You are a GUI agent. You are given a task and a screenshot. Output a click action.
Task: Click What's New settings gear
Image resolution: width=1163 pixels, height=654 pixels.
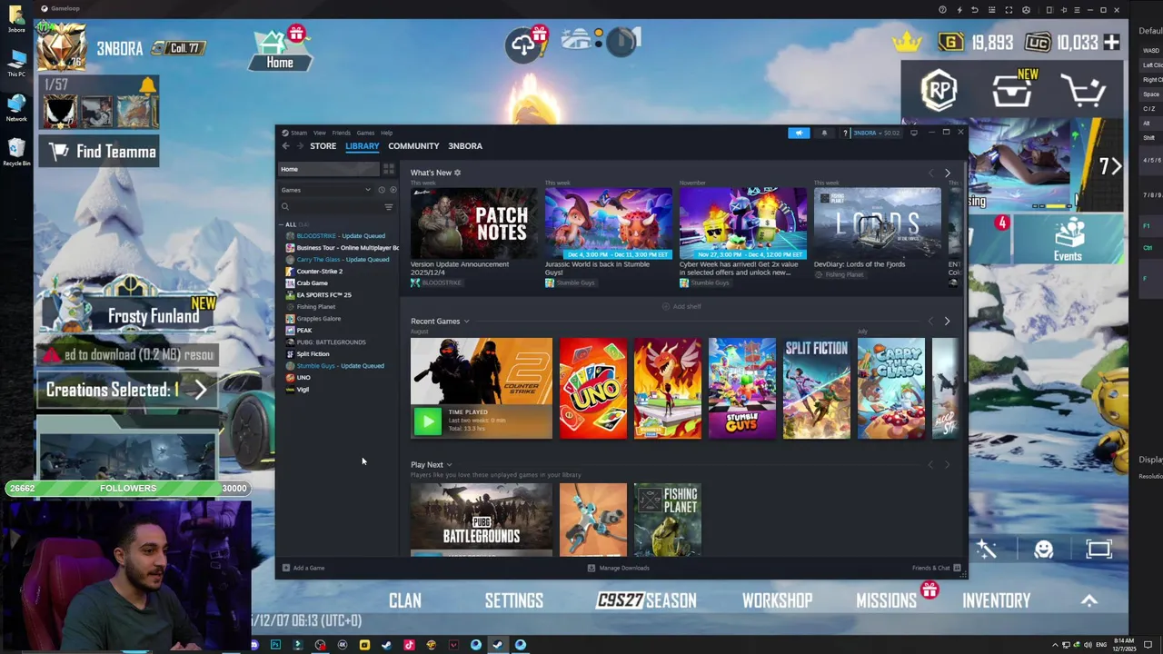(x=457, y=173)
